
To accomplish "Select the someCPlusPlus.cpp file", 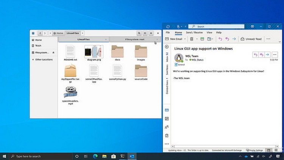I will point(94,73).
